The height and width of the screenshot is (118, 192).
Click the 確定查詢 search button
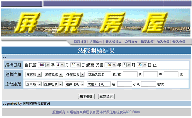point(86,97)
